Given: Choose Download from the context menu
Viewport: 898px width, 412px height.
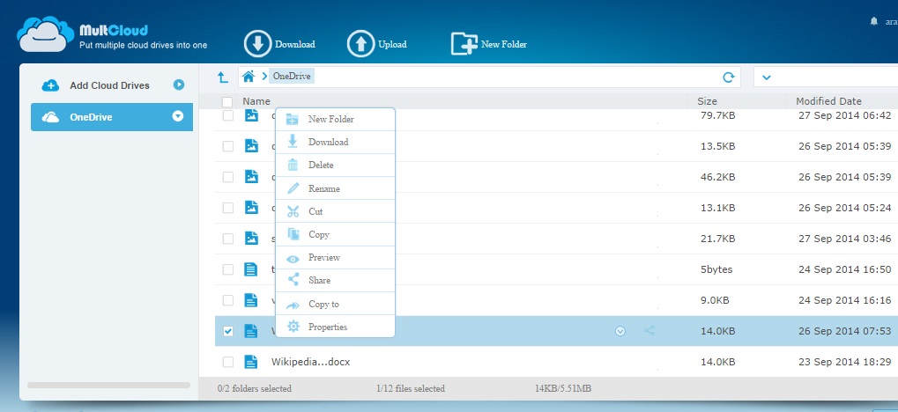Looking at the screenshot, I should (335, 142).
